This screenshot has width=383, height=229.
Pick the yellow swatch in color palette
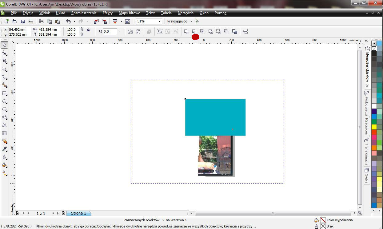[x=374, y=127]
